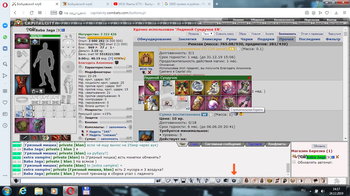Switch to the Эликсиры tab
The image size is (350, 196).
pyautogui.click(x=211, y=39)
